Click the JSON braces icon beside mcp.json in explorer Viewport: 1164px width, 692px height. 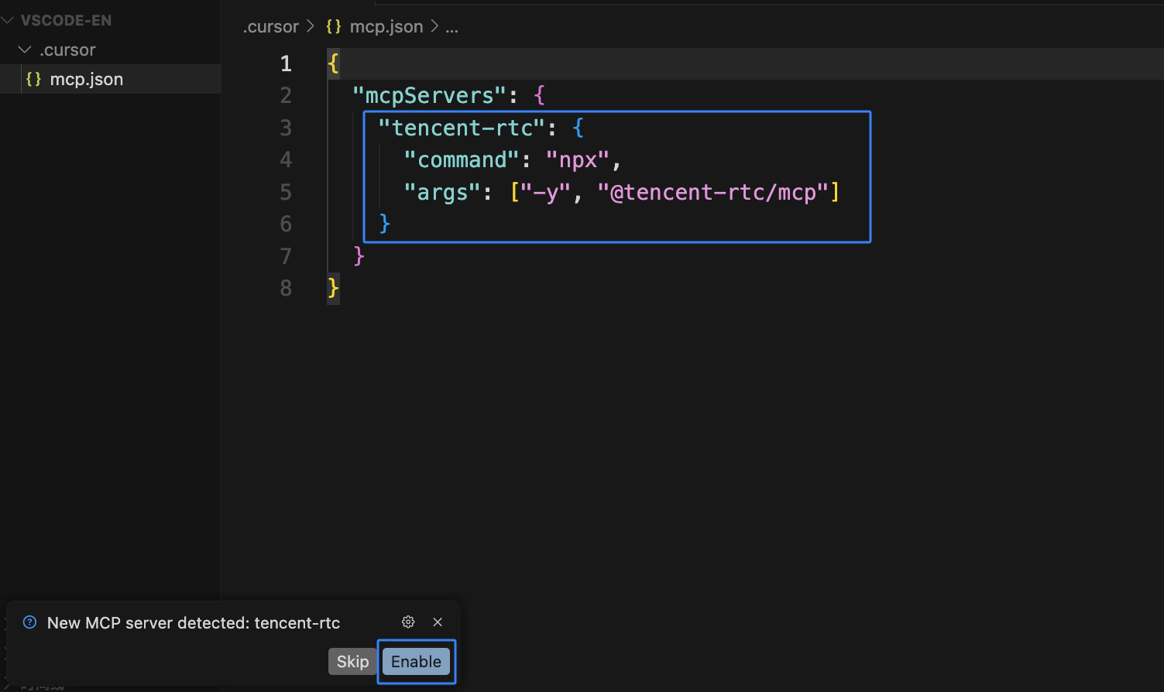coord(33,80)
